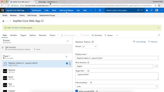Show the Root directory info tooltip

pos(88,63)
